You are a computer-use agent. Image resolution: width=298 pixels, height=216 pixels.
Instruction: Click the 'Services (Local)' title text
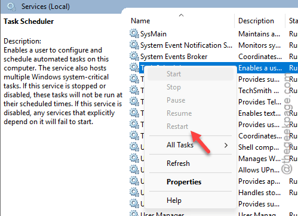(45, 7)
